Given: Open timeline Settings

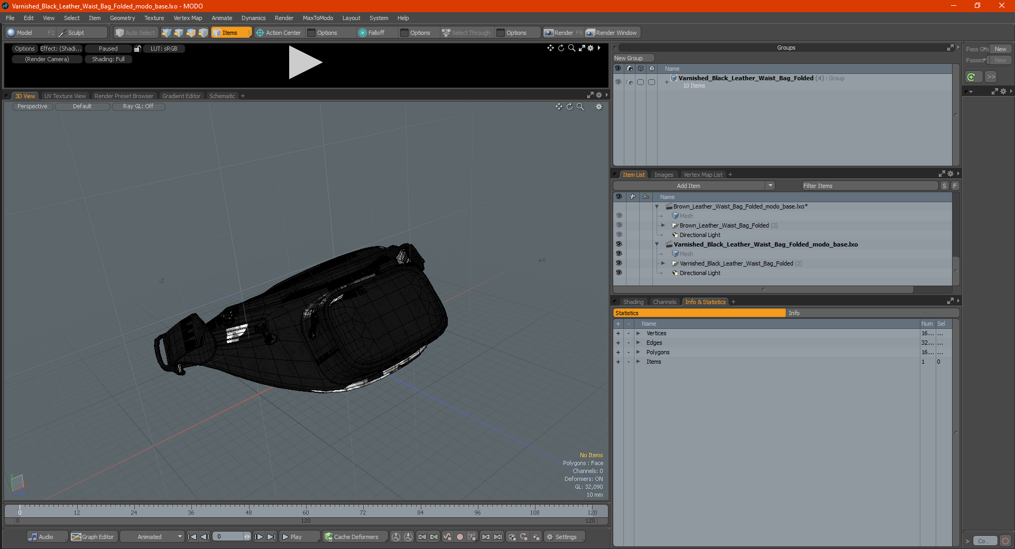Looking at the screenshot, I should (564, 537).
